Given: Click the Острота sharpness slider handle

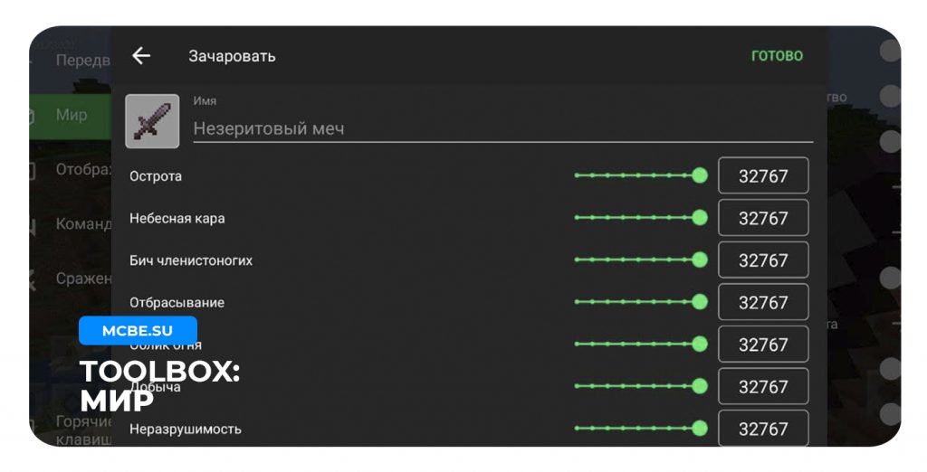Looking at the screenshot, I should tap(700, 175).
